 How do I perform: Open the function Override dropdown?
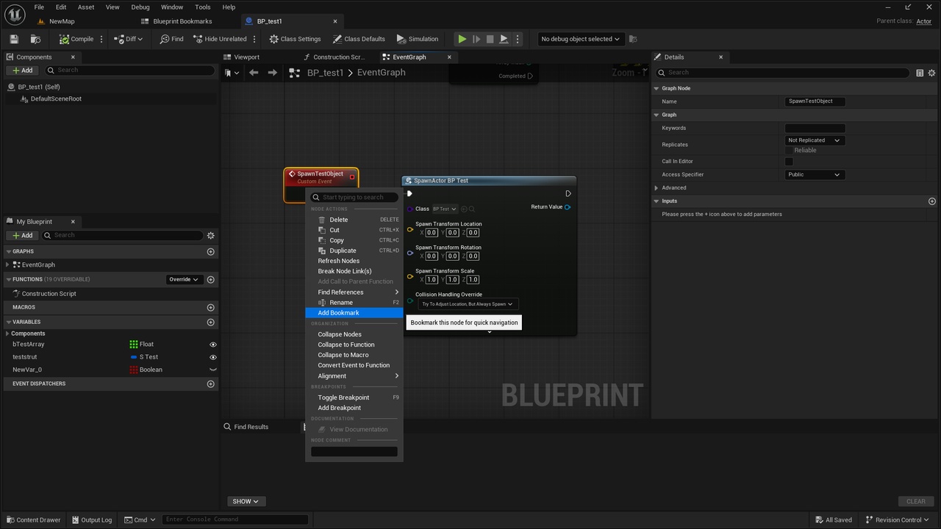(x=184, y=279)
